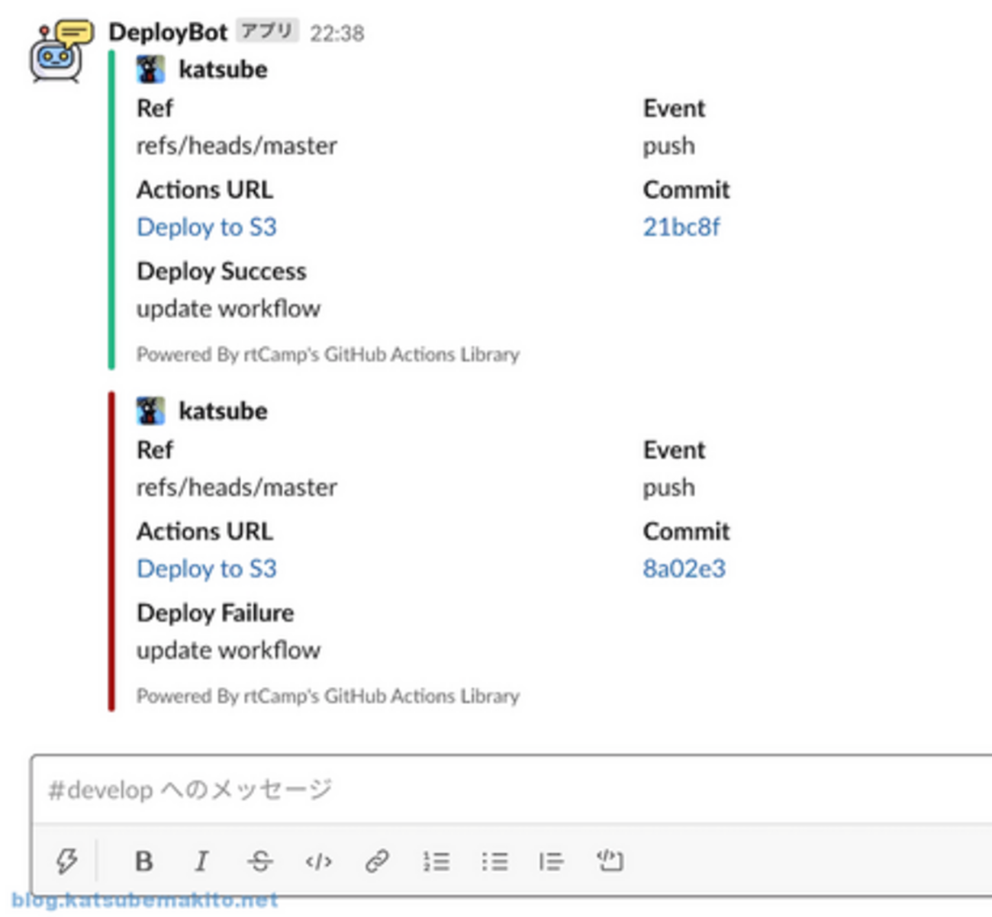Viewport: 992px width, 917px height.
Task: Insert a code block
Action: pyautogui.click(x=609, y=861)
